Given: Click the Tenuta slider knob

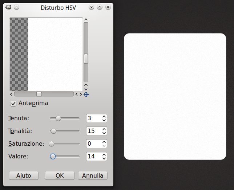Looking at the screenshot, I should pyautogui.click(x=58, y=118).
